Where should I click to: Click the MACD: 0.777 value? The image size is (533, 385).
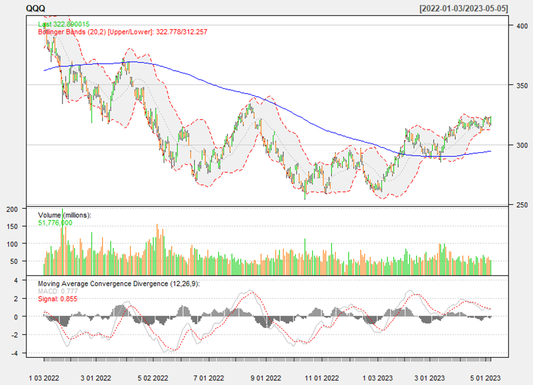tap(58, 291)
